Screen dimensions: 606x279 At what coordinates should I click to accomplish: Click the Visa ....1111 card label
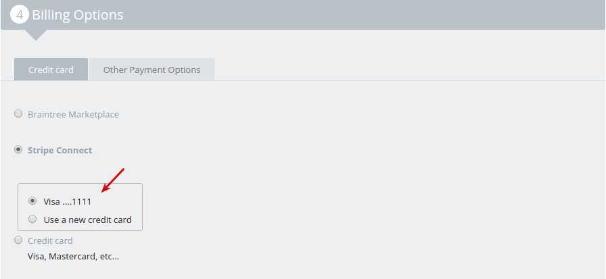[x=67, y=201]
